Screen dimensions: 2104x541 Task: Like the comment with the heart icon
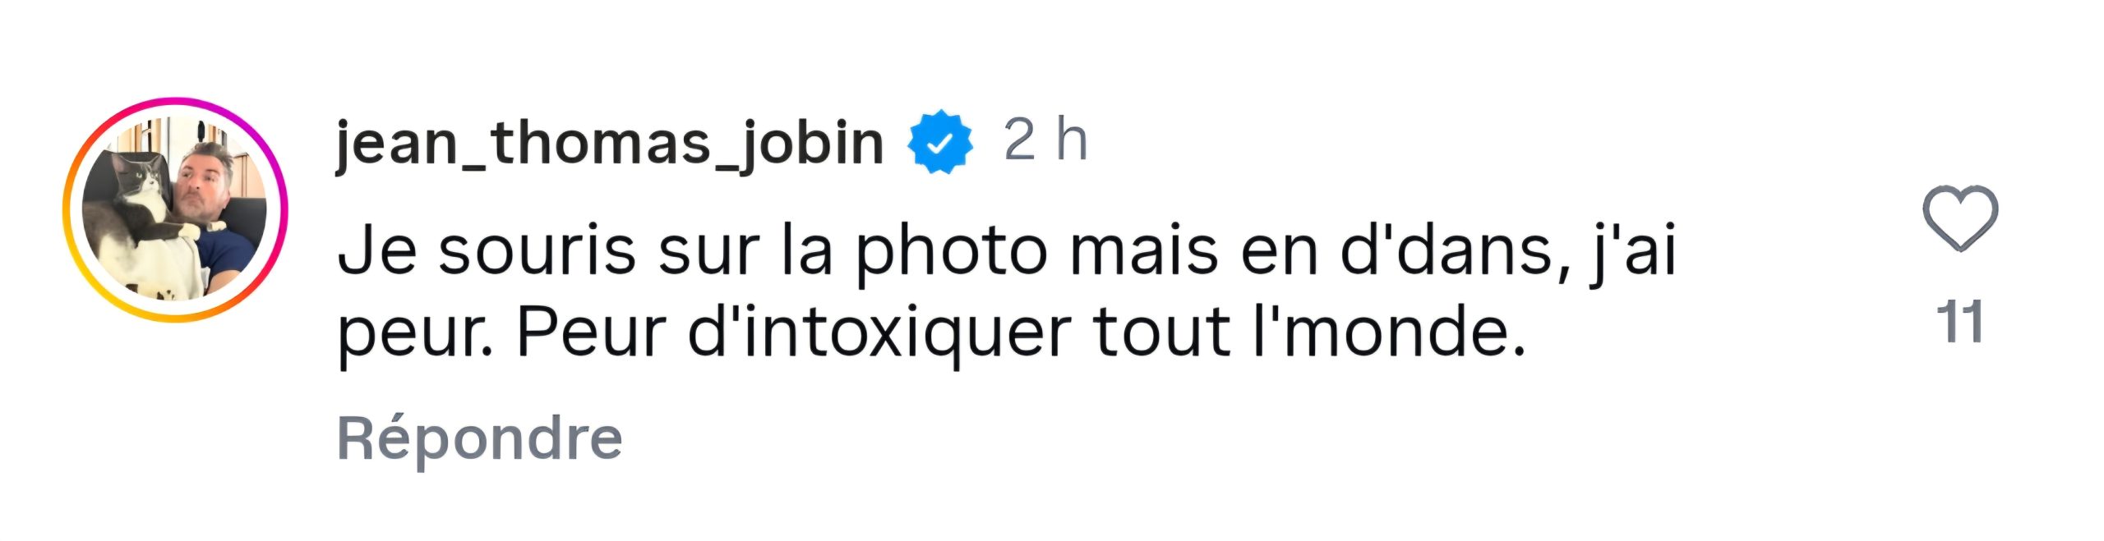1959,218
